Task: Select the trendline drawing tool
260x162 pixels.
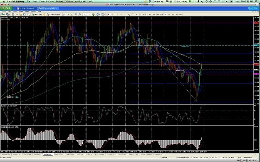Action: coord(125,15)
